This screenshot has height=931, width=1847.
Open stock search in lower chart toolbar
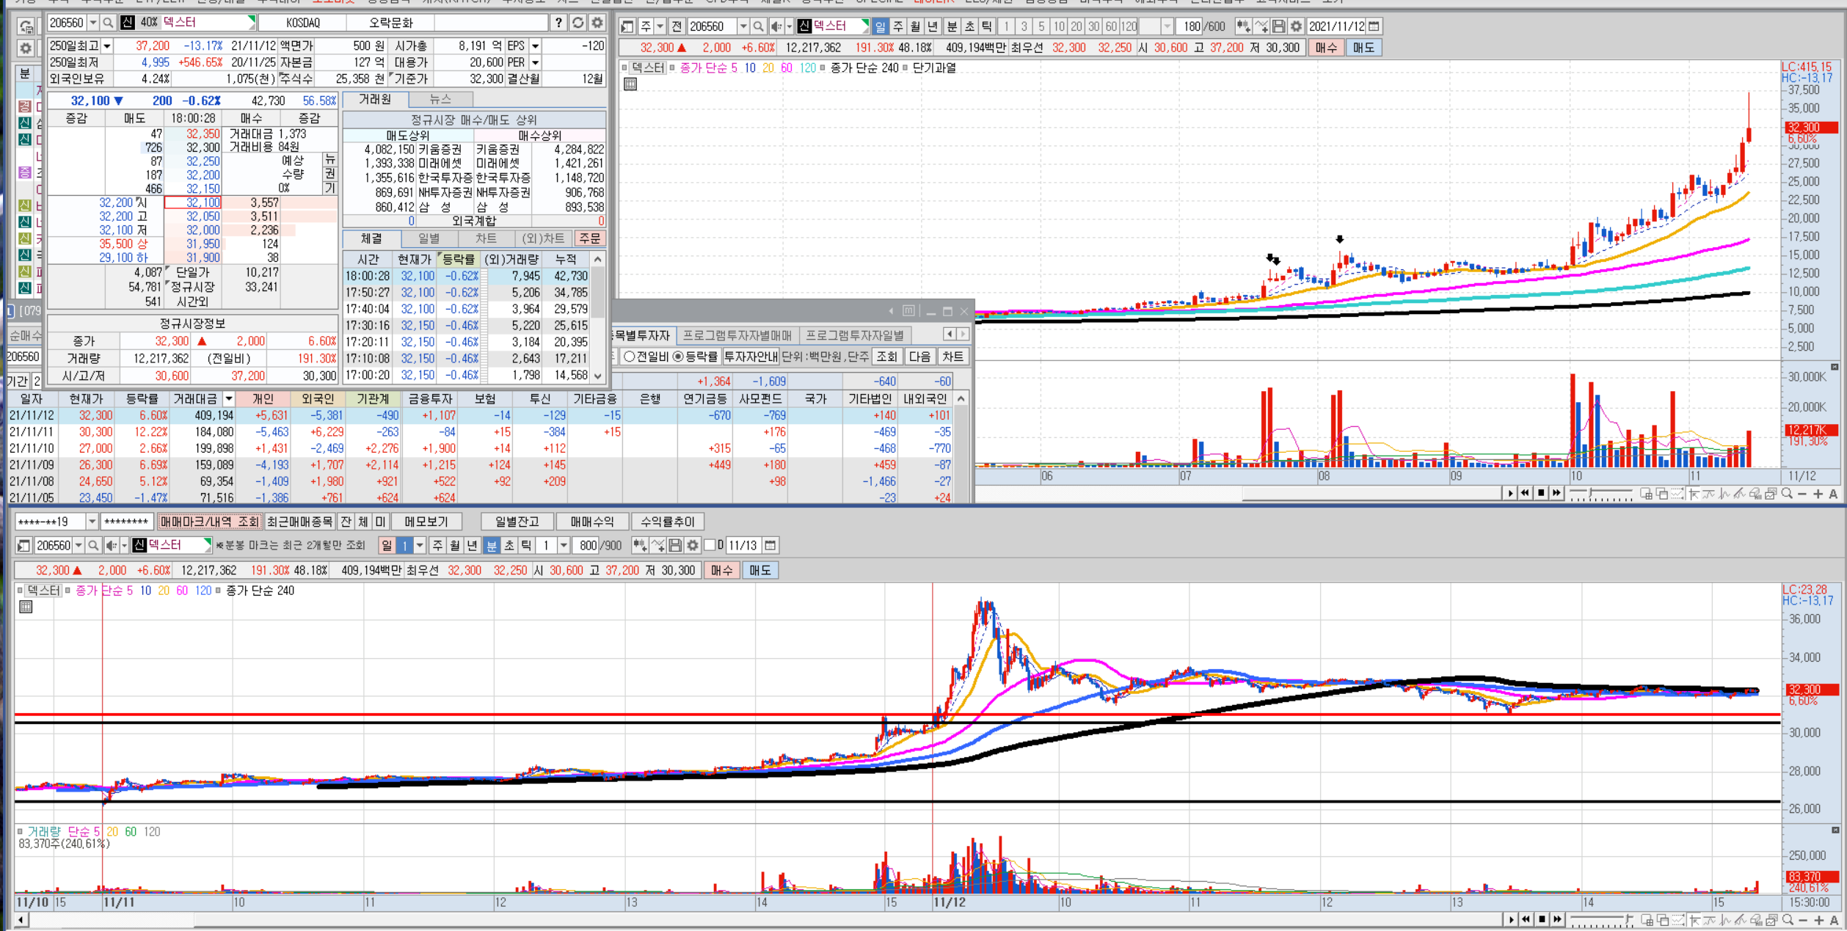(x=93, y=545)
